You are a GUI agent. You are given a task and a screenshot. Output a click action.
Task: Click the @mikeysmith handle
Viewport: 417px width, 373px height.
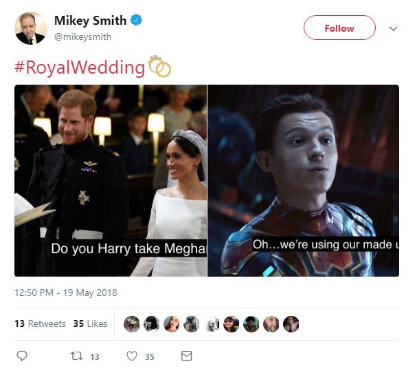(x=82, y=36)
